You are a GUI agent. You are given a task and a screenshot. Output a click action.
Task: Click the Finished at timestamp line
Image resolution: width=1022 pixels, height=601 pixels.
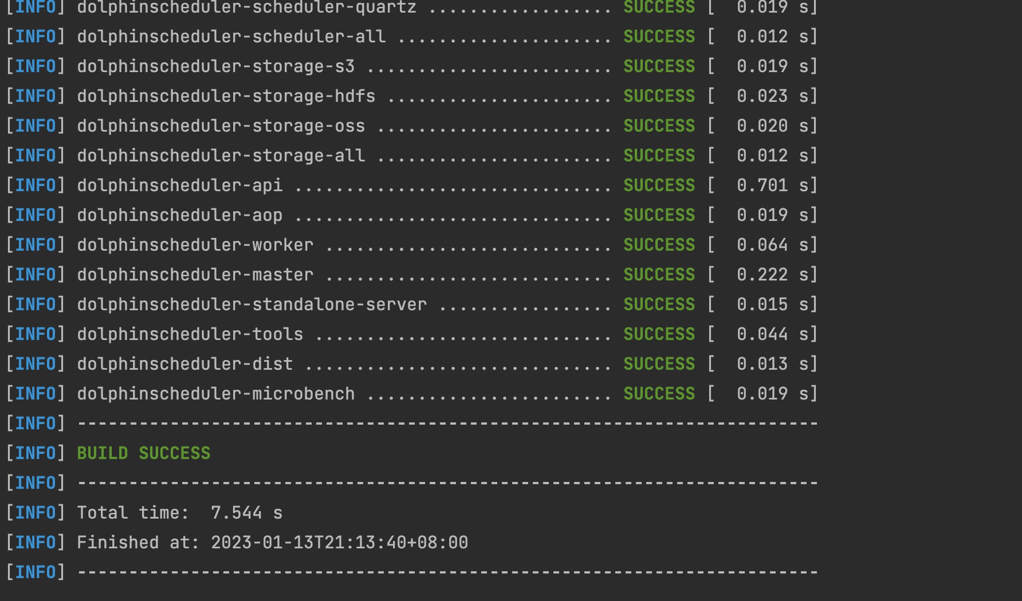[x=273, y=543]
